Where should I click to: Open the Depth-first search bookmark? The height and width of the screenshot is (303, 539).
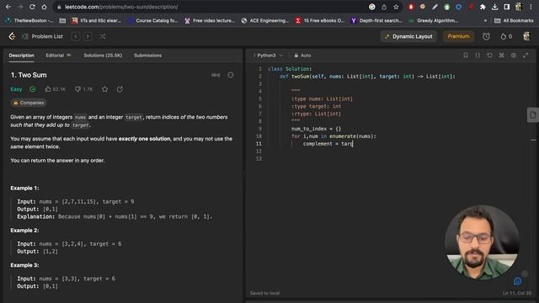[376, 20]
